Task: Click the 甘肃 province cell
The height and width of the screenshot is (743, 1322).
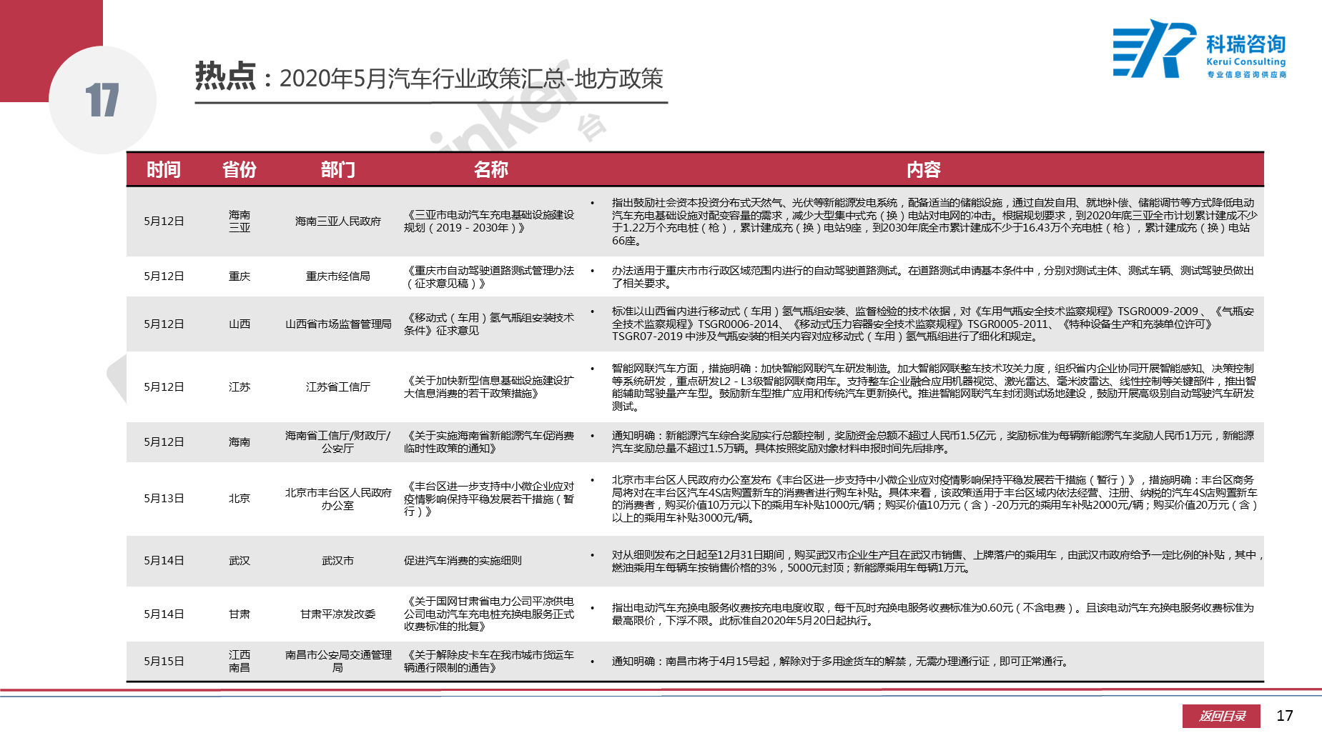Action: pyautogui.click(x=240, y=614)
